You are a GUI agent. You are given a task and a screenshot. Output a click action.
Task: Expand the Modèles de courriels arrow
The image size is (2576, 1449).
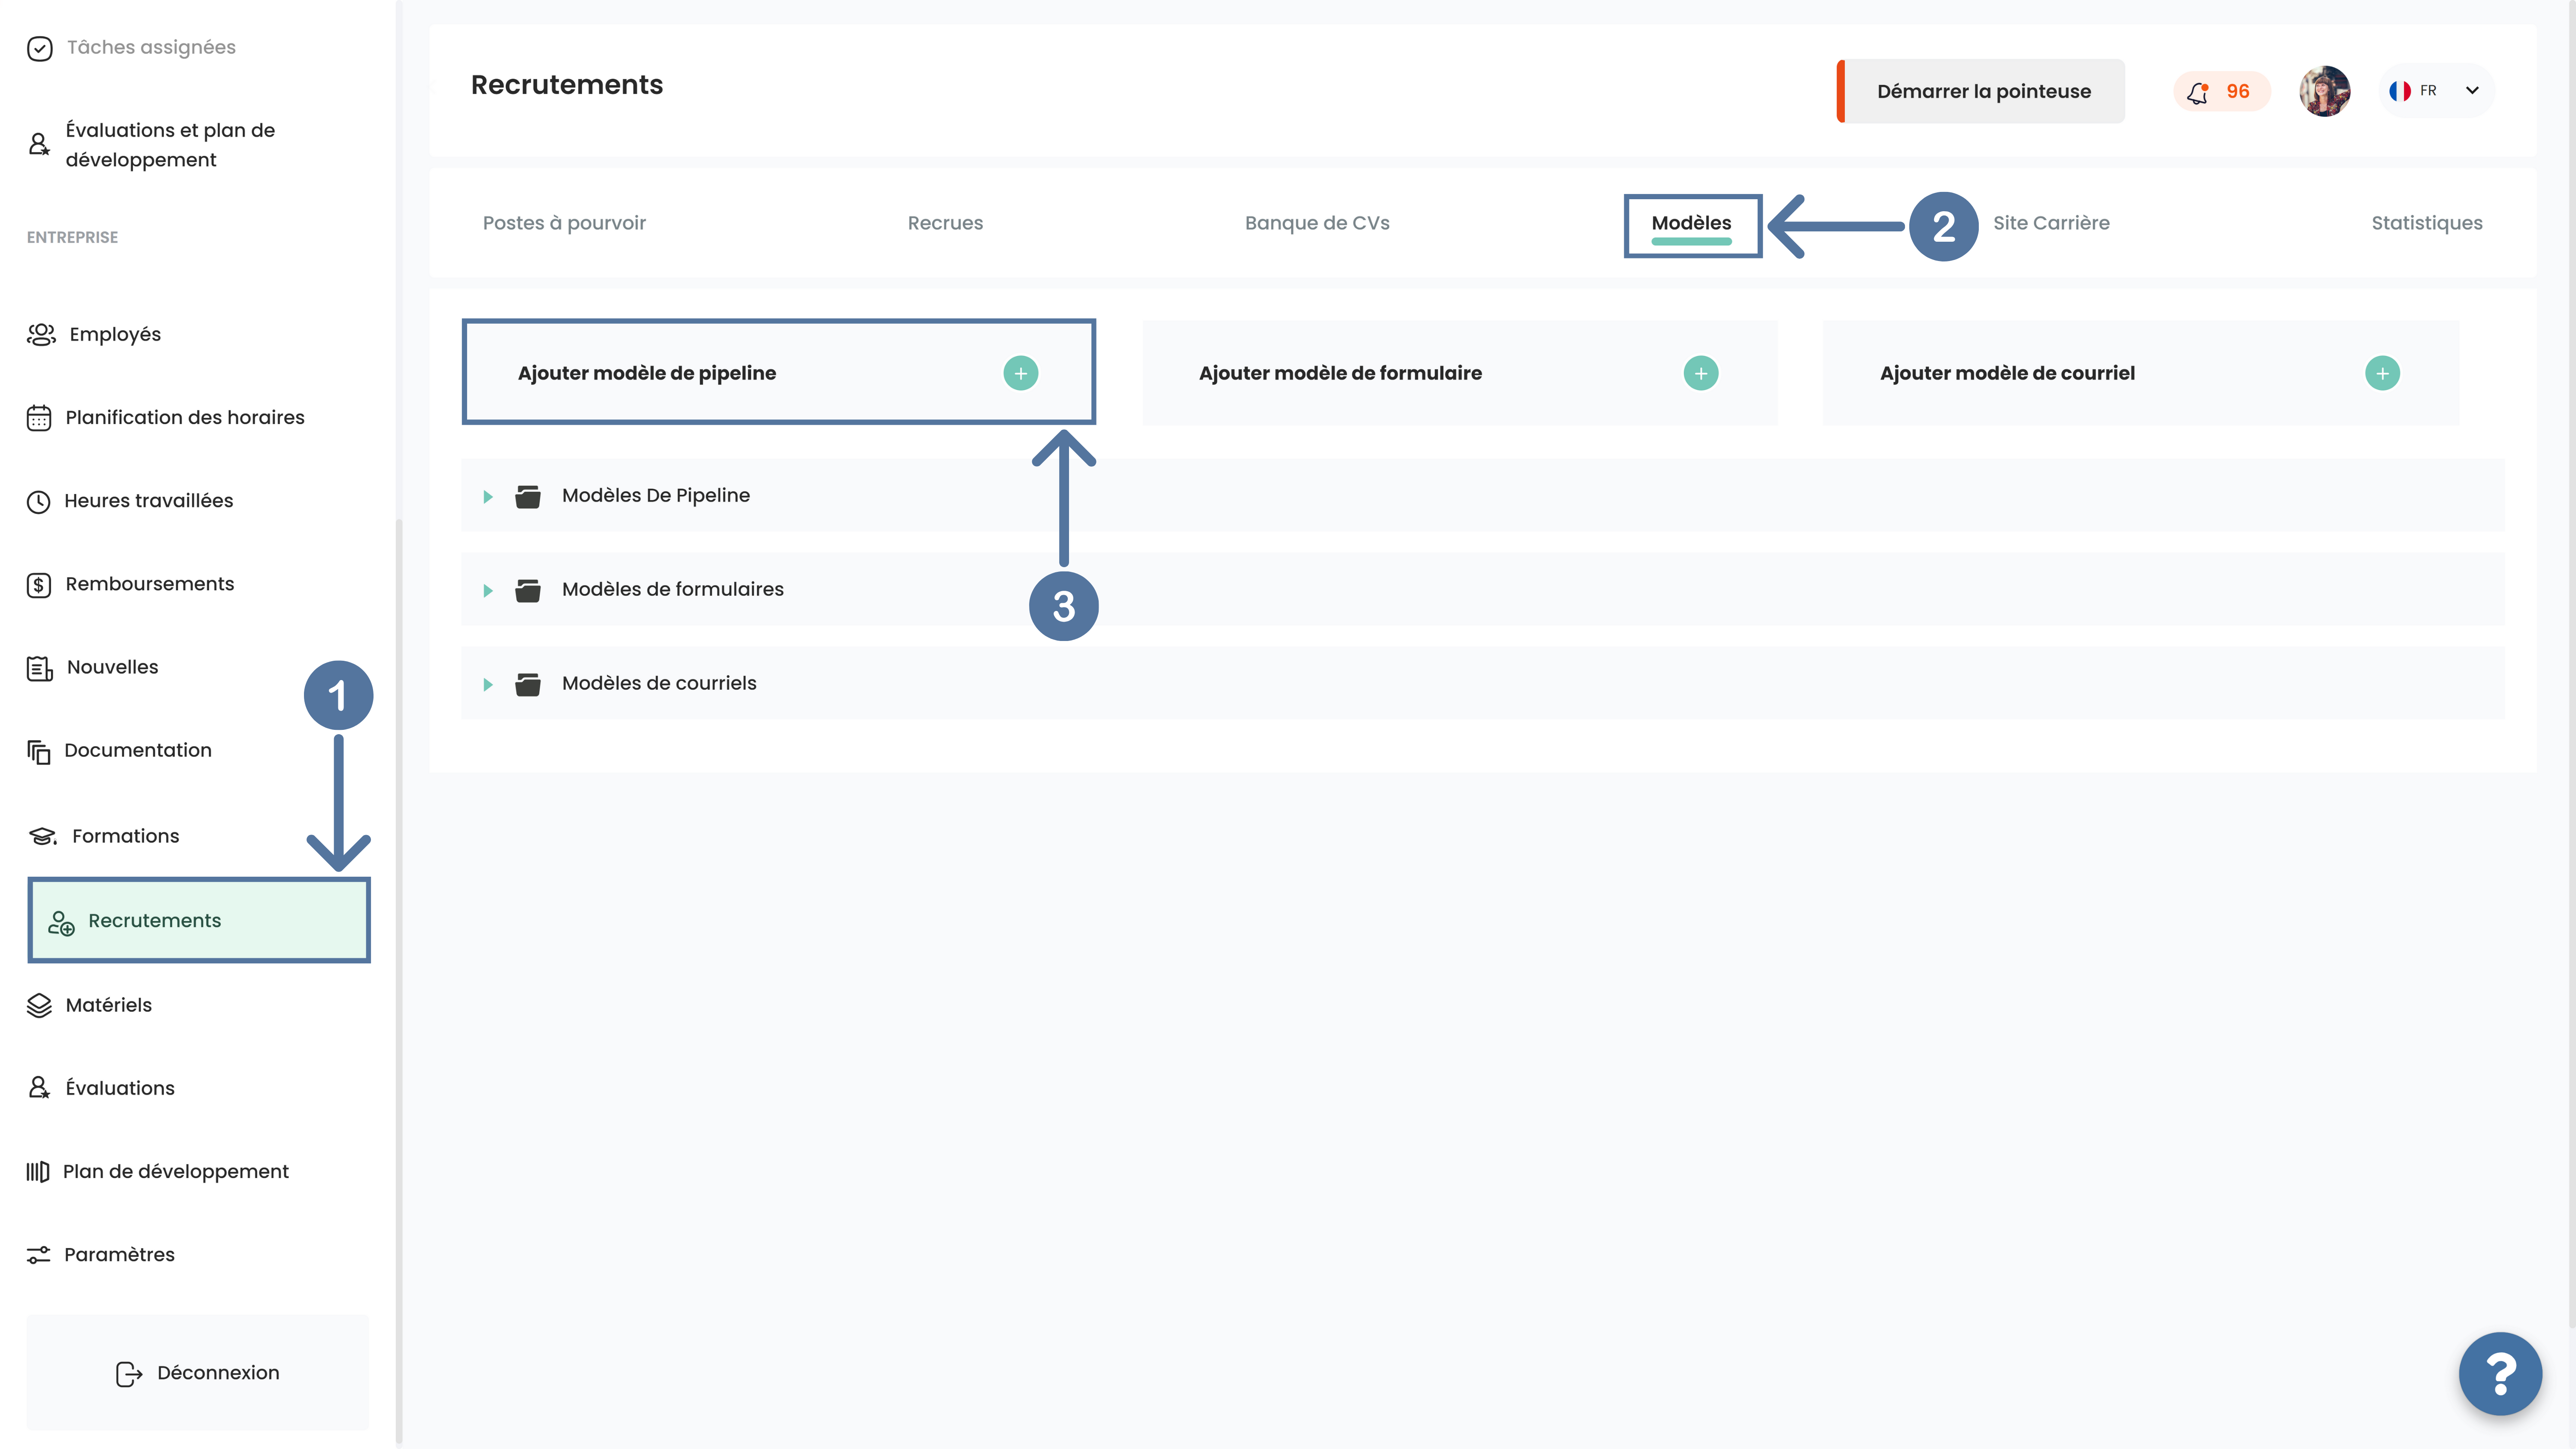coord(488,684)
